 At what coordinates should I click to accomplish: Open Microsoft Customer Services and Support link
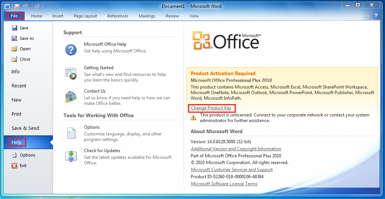pos(232,170)
